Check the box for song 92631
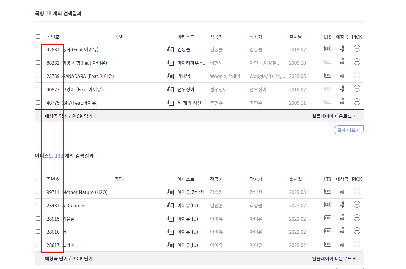406x269 pixels. pyautogui.click(x=38, y=49)
